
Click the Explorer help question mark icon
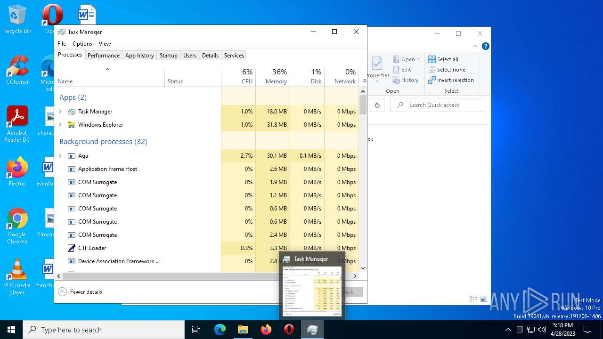tap(485, 46)
